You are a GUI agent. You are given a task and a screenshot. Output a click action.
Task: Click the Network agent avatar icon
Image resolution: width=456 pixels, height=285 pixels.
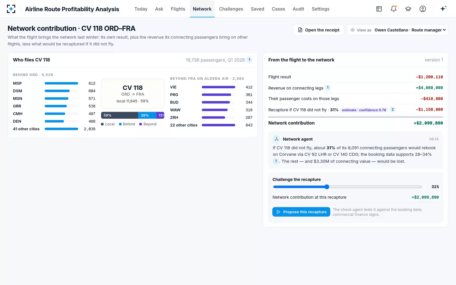(x=276, y=139)
